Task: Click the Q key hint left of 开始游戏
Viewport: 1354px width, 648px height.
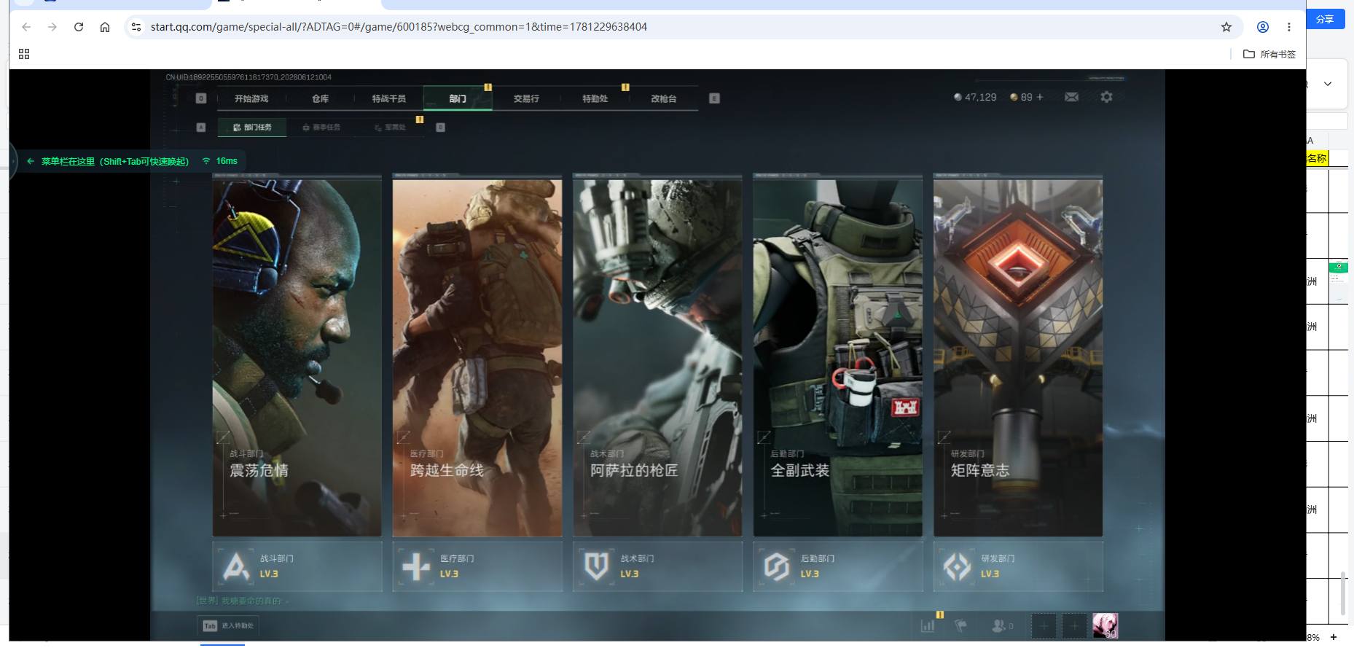Action: click(x=201, y=98)
